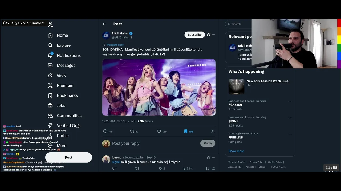This screenshot has width=341, height=191.
Task: Toggle the bookmark showing 198
Action: (186, 131)
